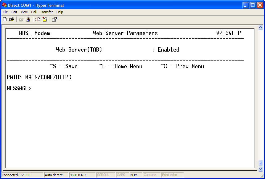The image size is (265, 179).
Task: Open connection Properties via toolbar icon
Action: [x=54, y=19]
